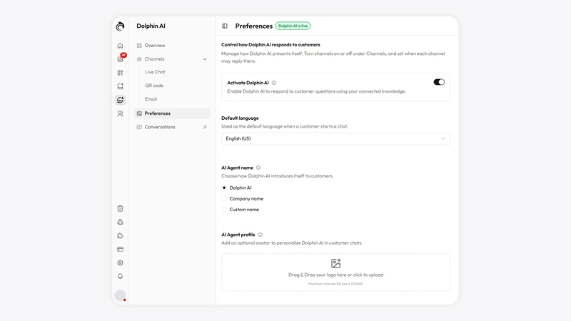Select the Custom name radio option

click(x=224, y=210)
